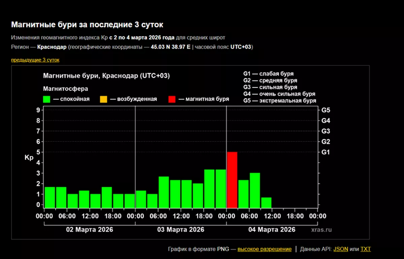Open the JSON API data link
Image resolution: width=404 pixels, height=259 pixels.
click(341, 249)
